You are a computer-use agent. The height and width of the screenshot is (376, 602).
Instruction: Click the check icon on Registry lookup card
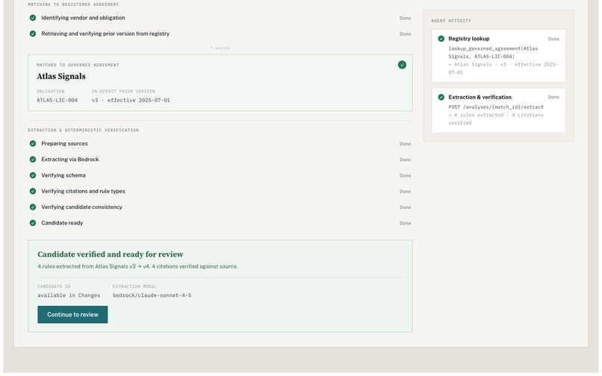point(441,38)
